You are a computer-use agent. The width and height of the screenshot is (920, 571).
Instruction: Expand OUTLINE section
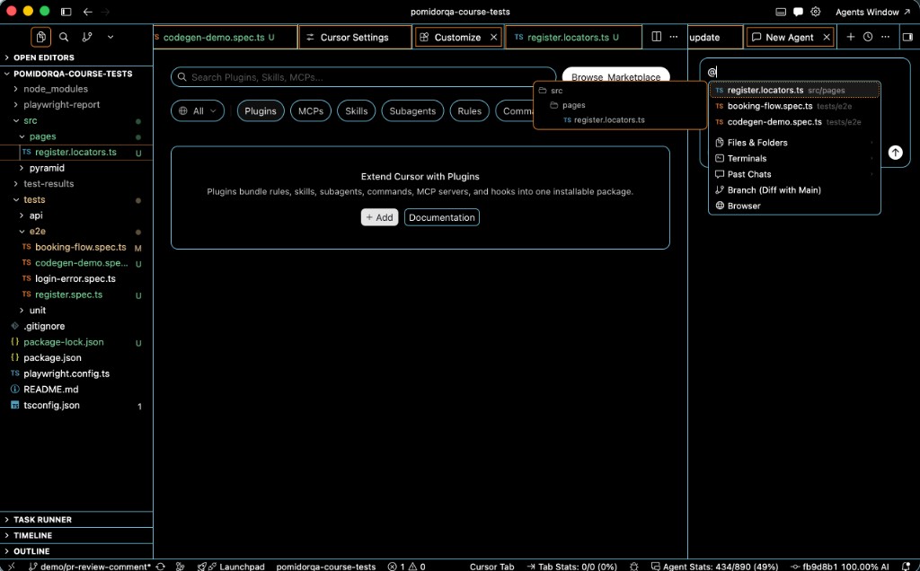76,551
